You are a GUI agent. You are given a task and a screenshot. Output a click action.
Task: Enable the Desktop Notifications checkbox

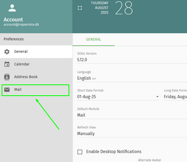point(80,152)
